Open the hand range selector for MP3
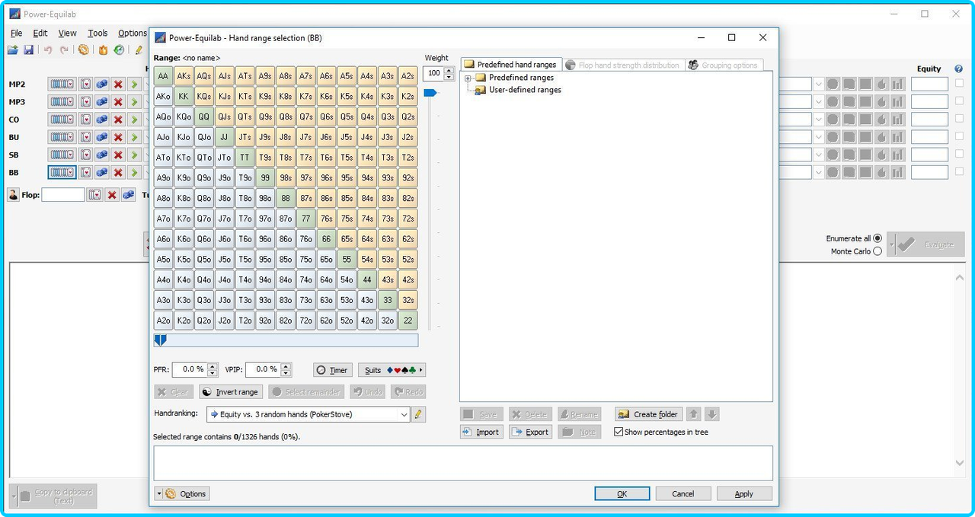975x517 pixels. (x=62, y=101)
